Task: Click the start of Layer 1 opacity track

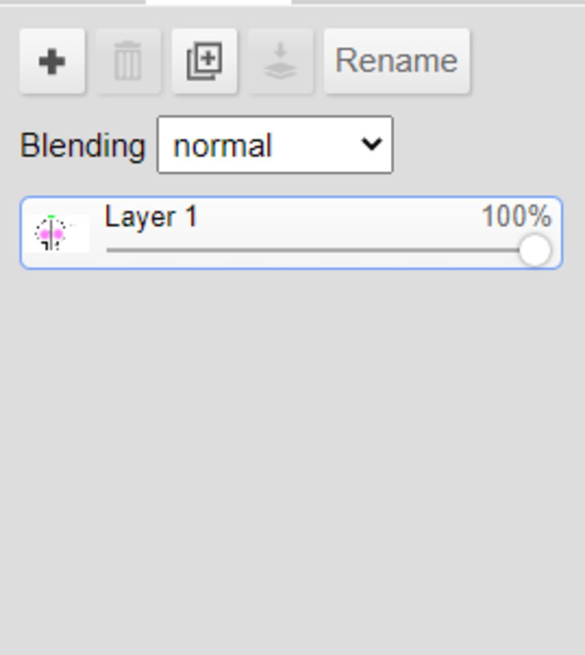Action: pyautogui.click(x=109, y=250)
